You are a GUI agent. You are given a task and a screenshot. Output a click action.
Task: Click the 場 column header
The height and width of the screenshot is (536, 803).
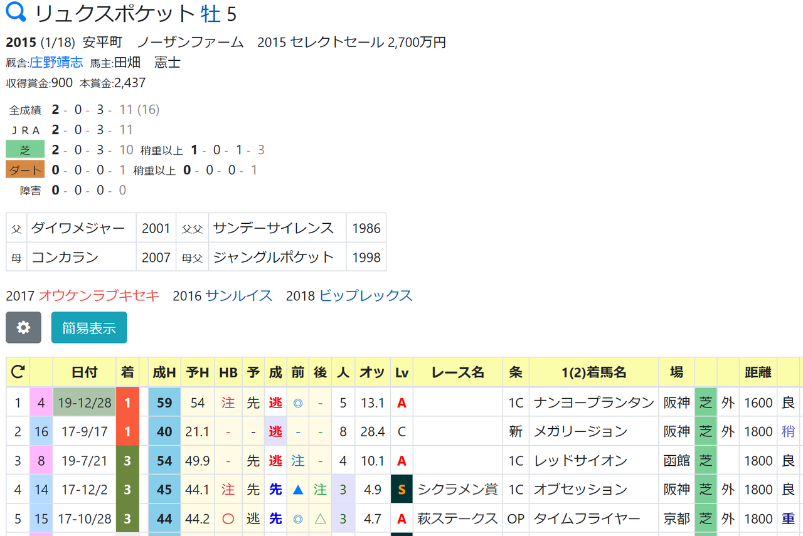(x=677, y=372)
